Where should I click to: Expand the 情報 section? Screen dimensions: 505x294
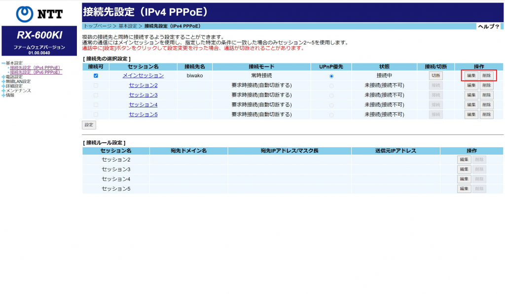pos(3,95)
